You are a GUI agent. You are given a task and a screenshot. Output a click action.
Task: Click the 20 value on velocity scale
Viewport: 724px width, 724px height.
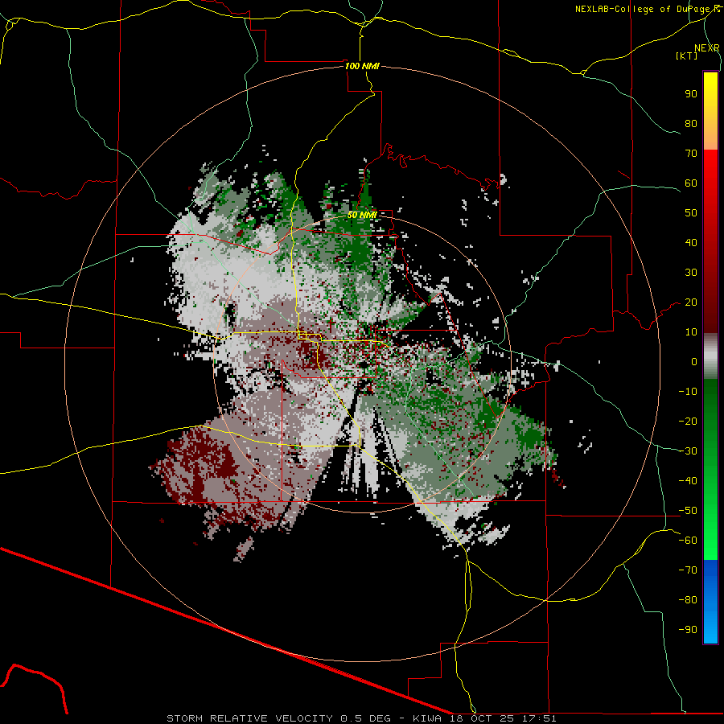(x=691, y=302)
